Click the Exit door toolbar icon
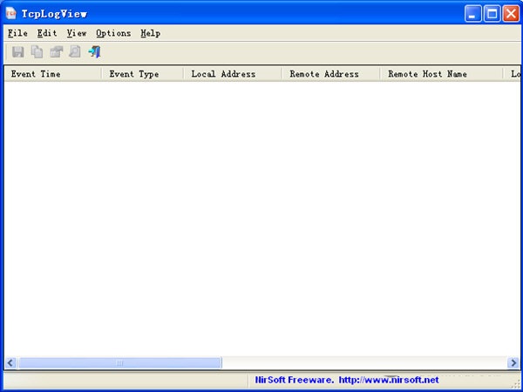This screenshot has height=392, width=523. [94, 52]
